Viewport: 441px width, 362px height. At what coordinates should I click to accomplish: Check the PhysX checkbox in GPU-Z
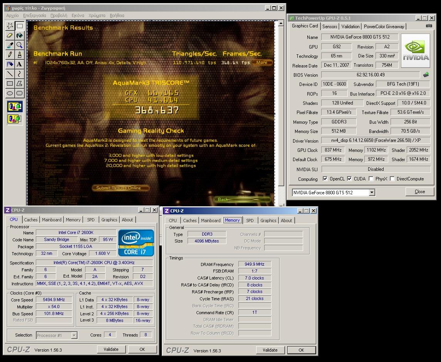click(x=371, y=179)
